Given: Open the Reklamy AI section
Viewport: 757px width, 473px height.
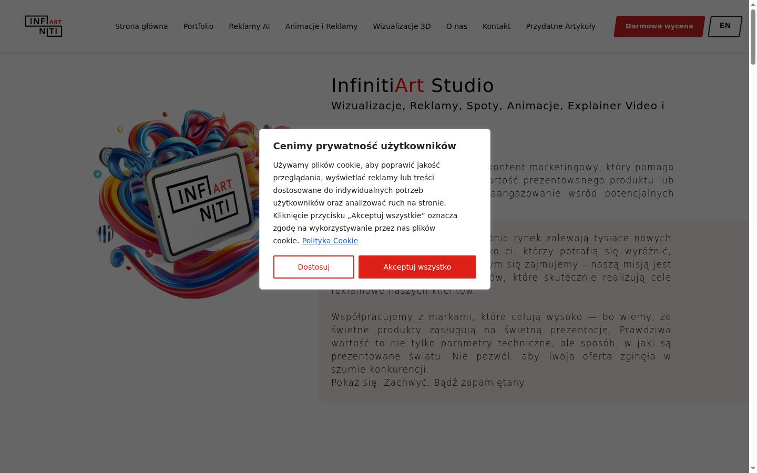Looking at the screenshot, I should (249, 26).
